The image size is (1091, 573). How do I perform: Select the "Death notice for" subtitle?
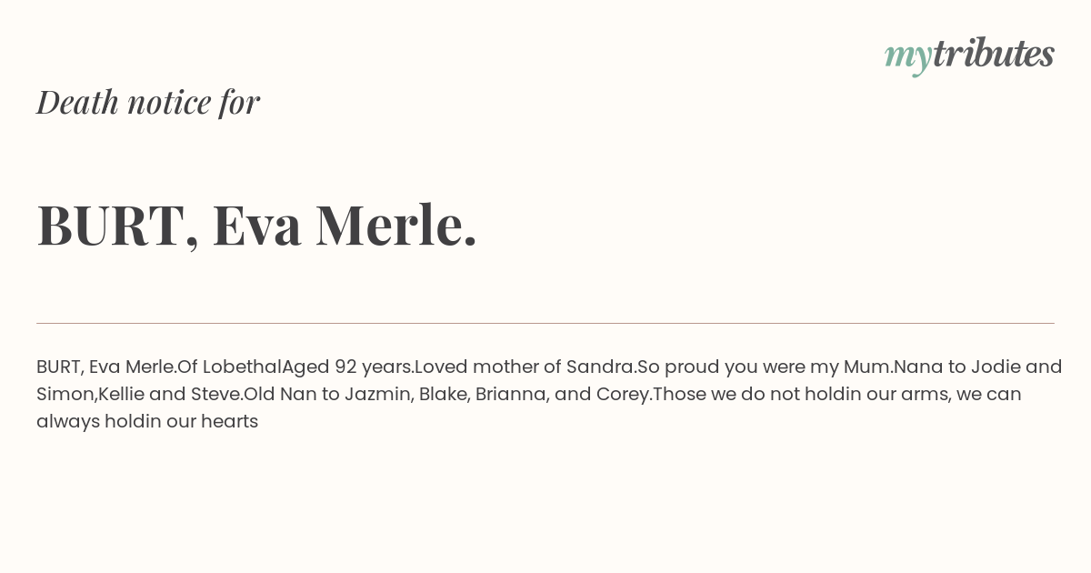[x=148, y=102]
